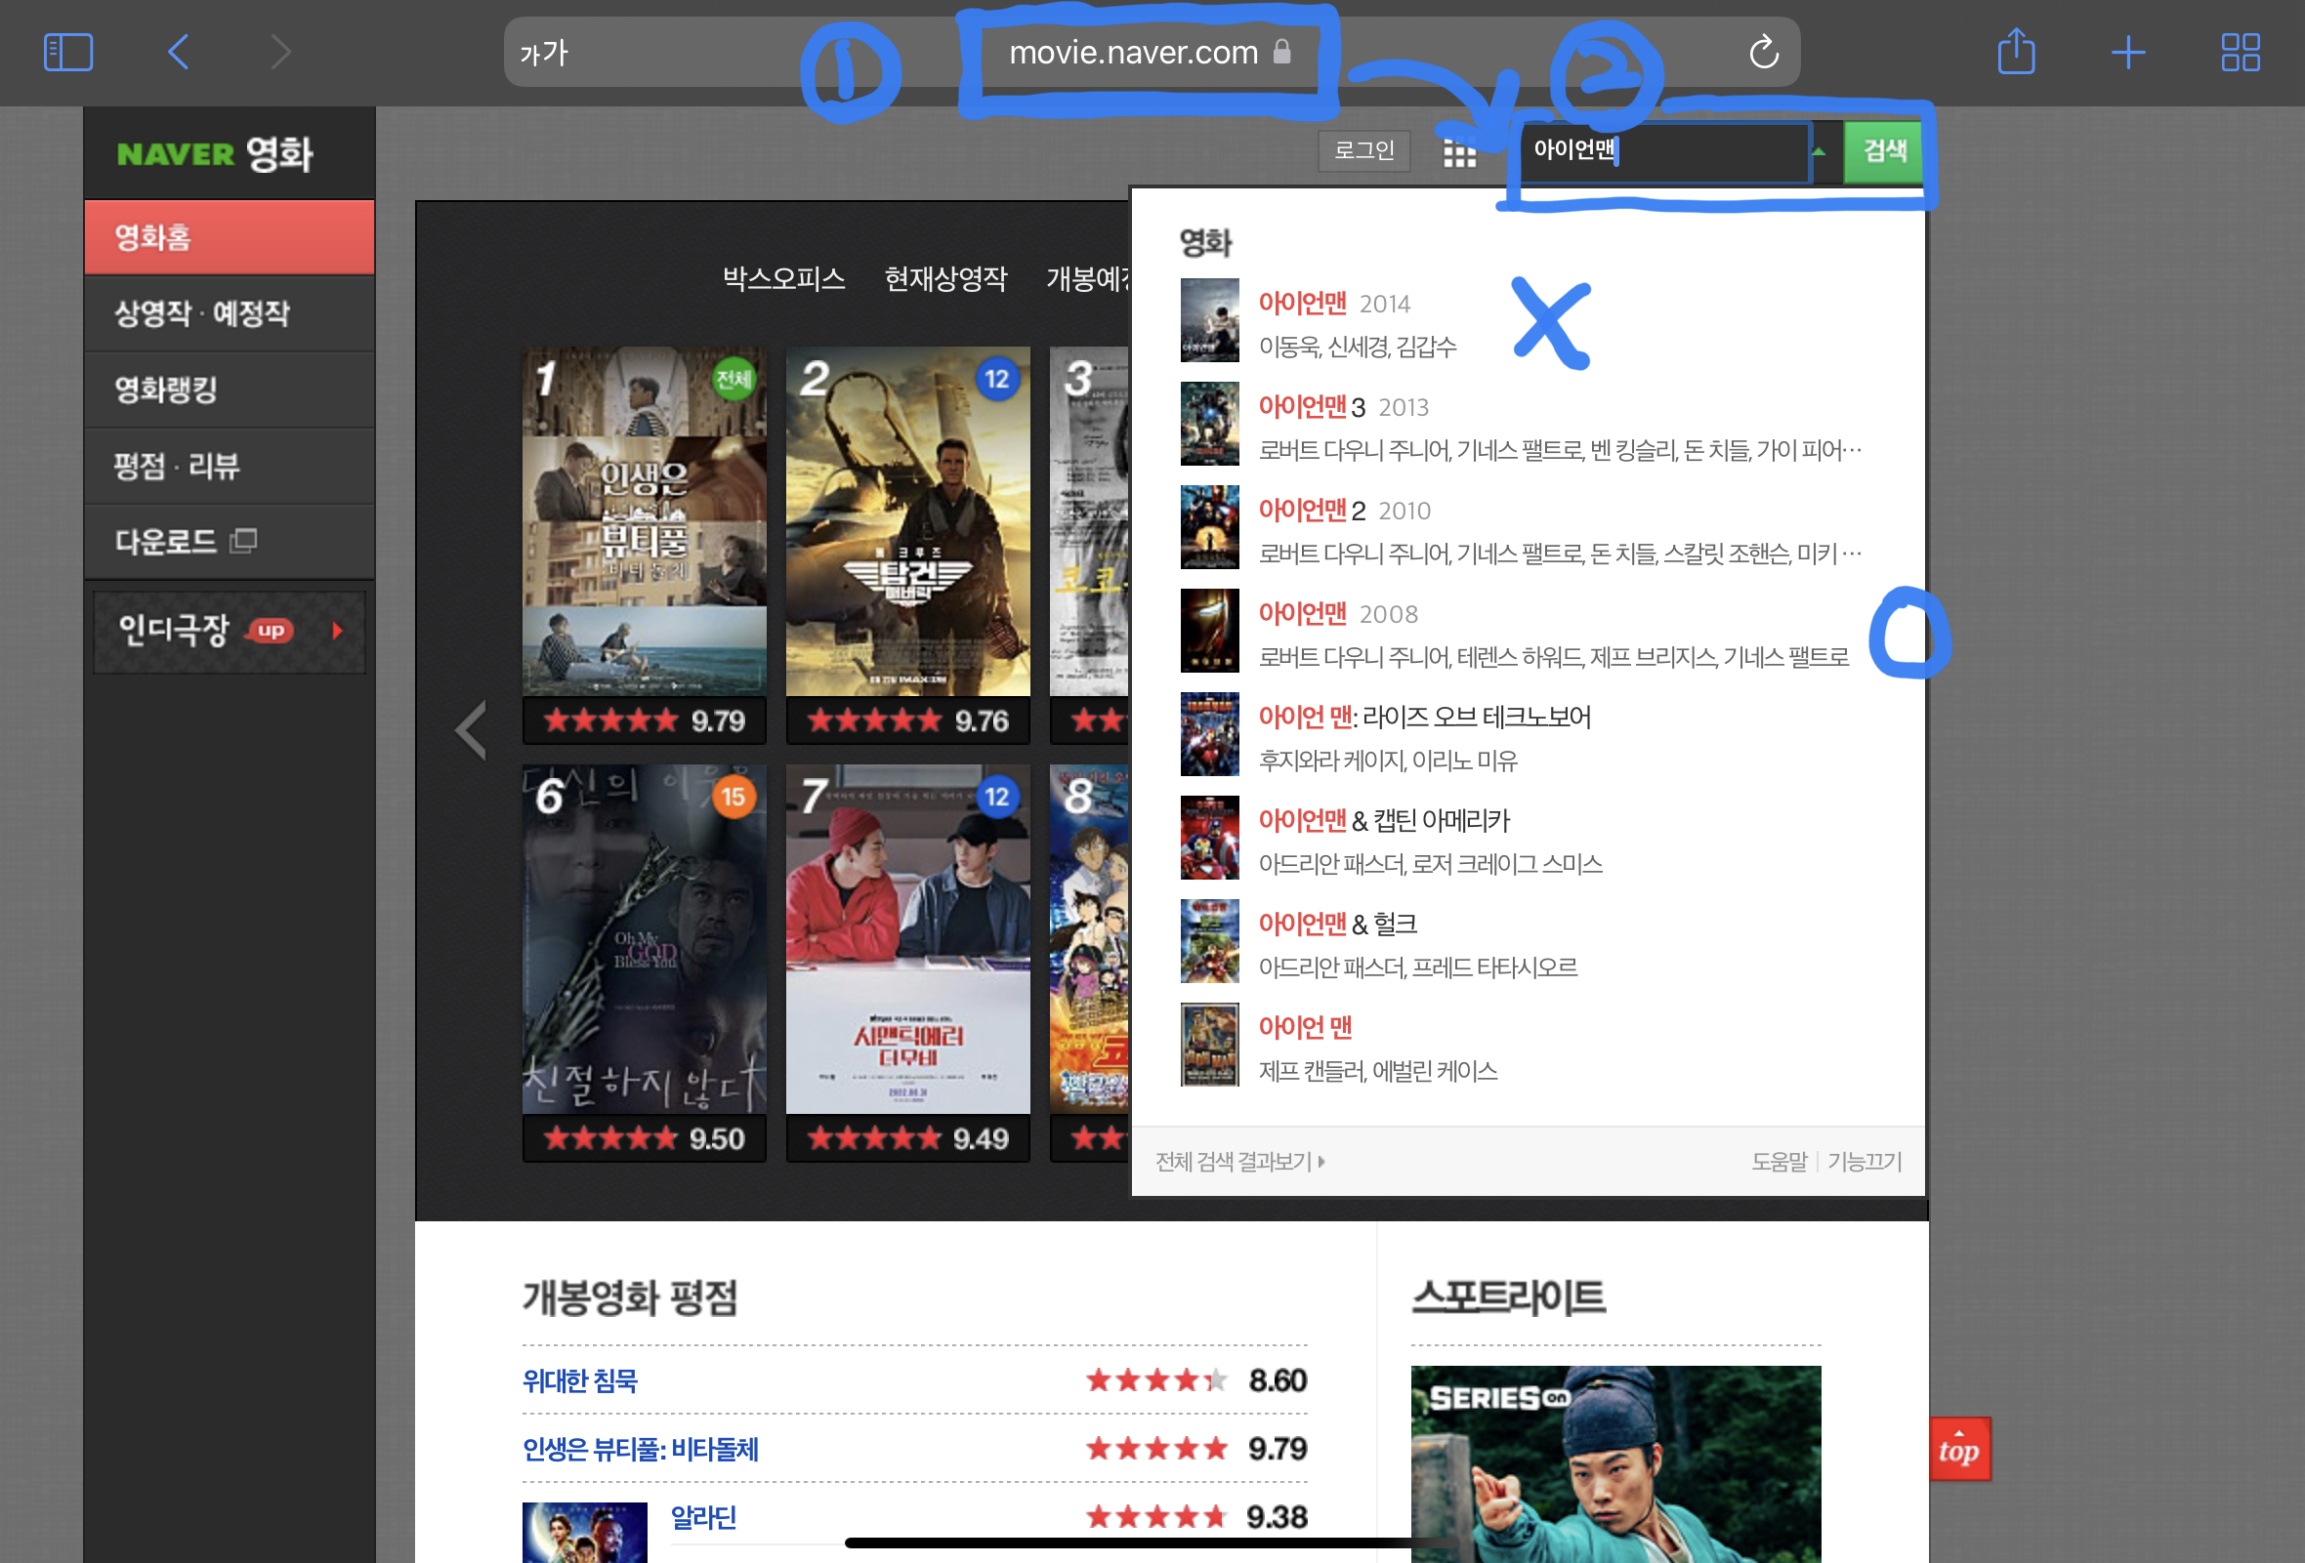Click the previous carousel arrow

click(470, 730)
